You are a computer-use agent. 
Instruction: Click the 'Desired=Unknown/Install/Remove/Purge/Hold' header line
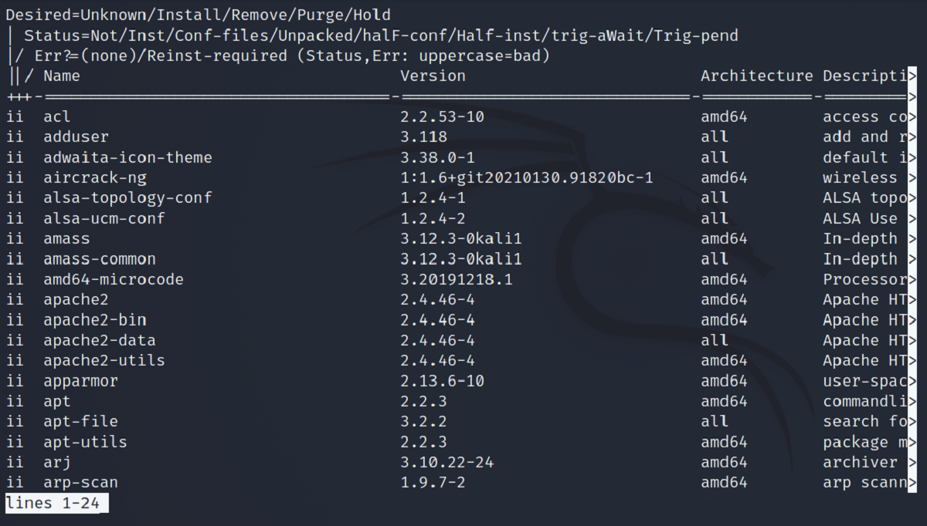coord(198,15)
